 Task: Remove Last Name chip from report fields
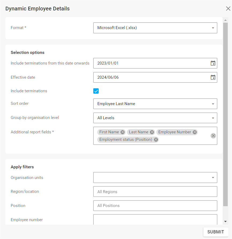point(152,132)
